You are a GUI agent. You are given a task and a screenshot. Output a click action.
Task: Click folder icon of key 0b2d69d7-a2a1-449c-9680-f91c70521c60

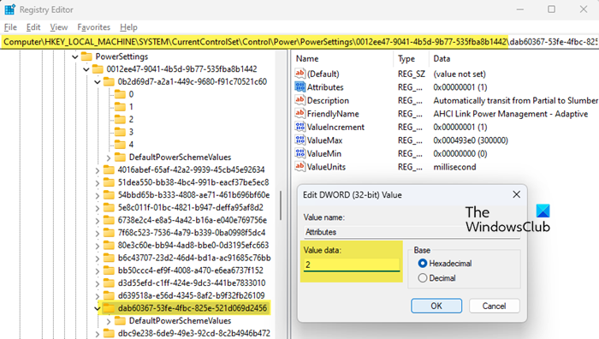pos(109,82)
